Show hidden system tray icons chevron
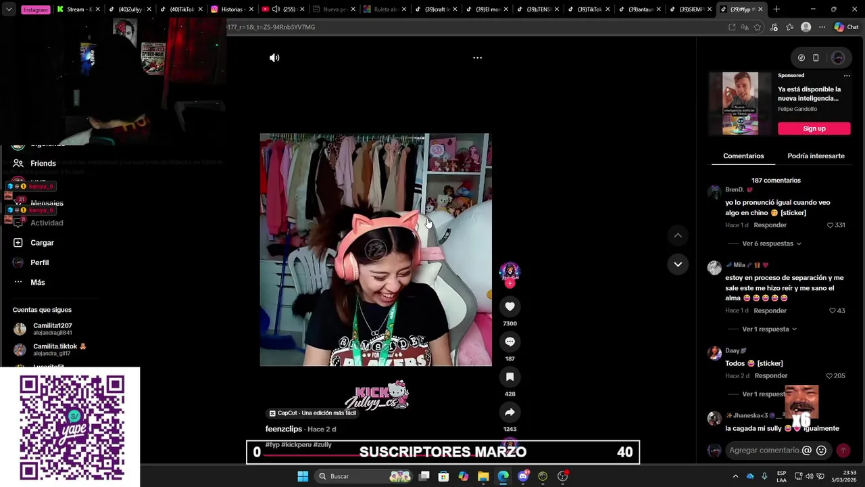 tap(735, 476)
